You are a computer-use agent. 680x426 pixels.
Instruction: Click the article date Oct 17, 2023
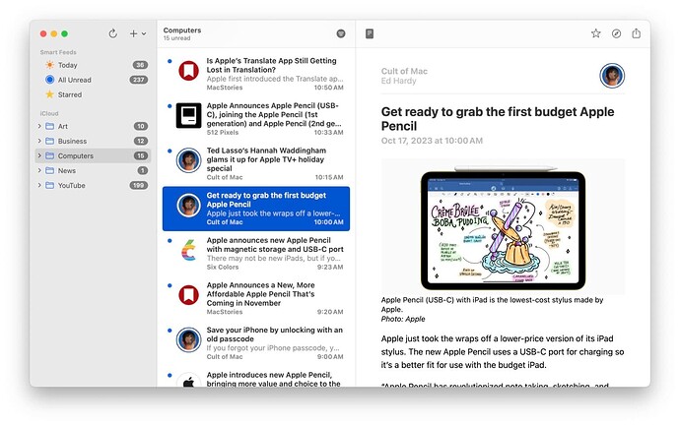coord(432,141)
